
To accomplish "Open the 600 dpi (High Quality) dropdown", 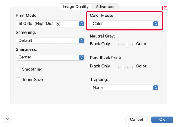I will [x=50, y=24].
